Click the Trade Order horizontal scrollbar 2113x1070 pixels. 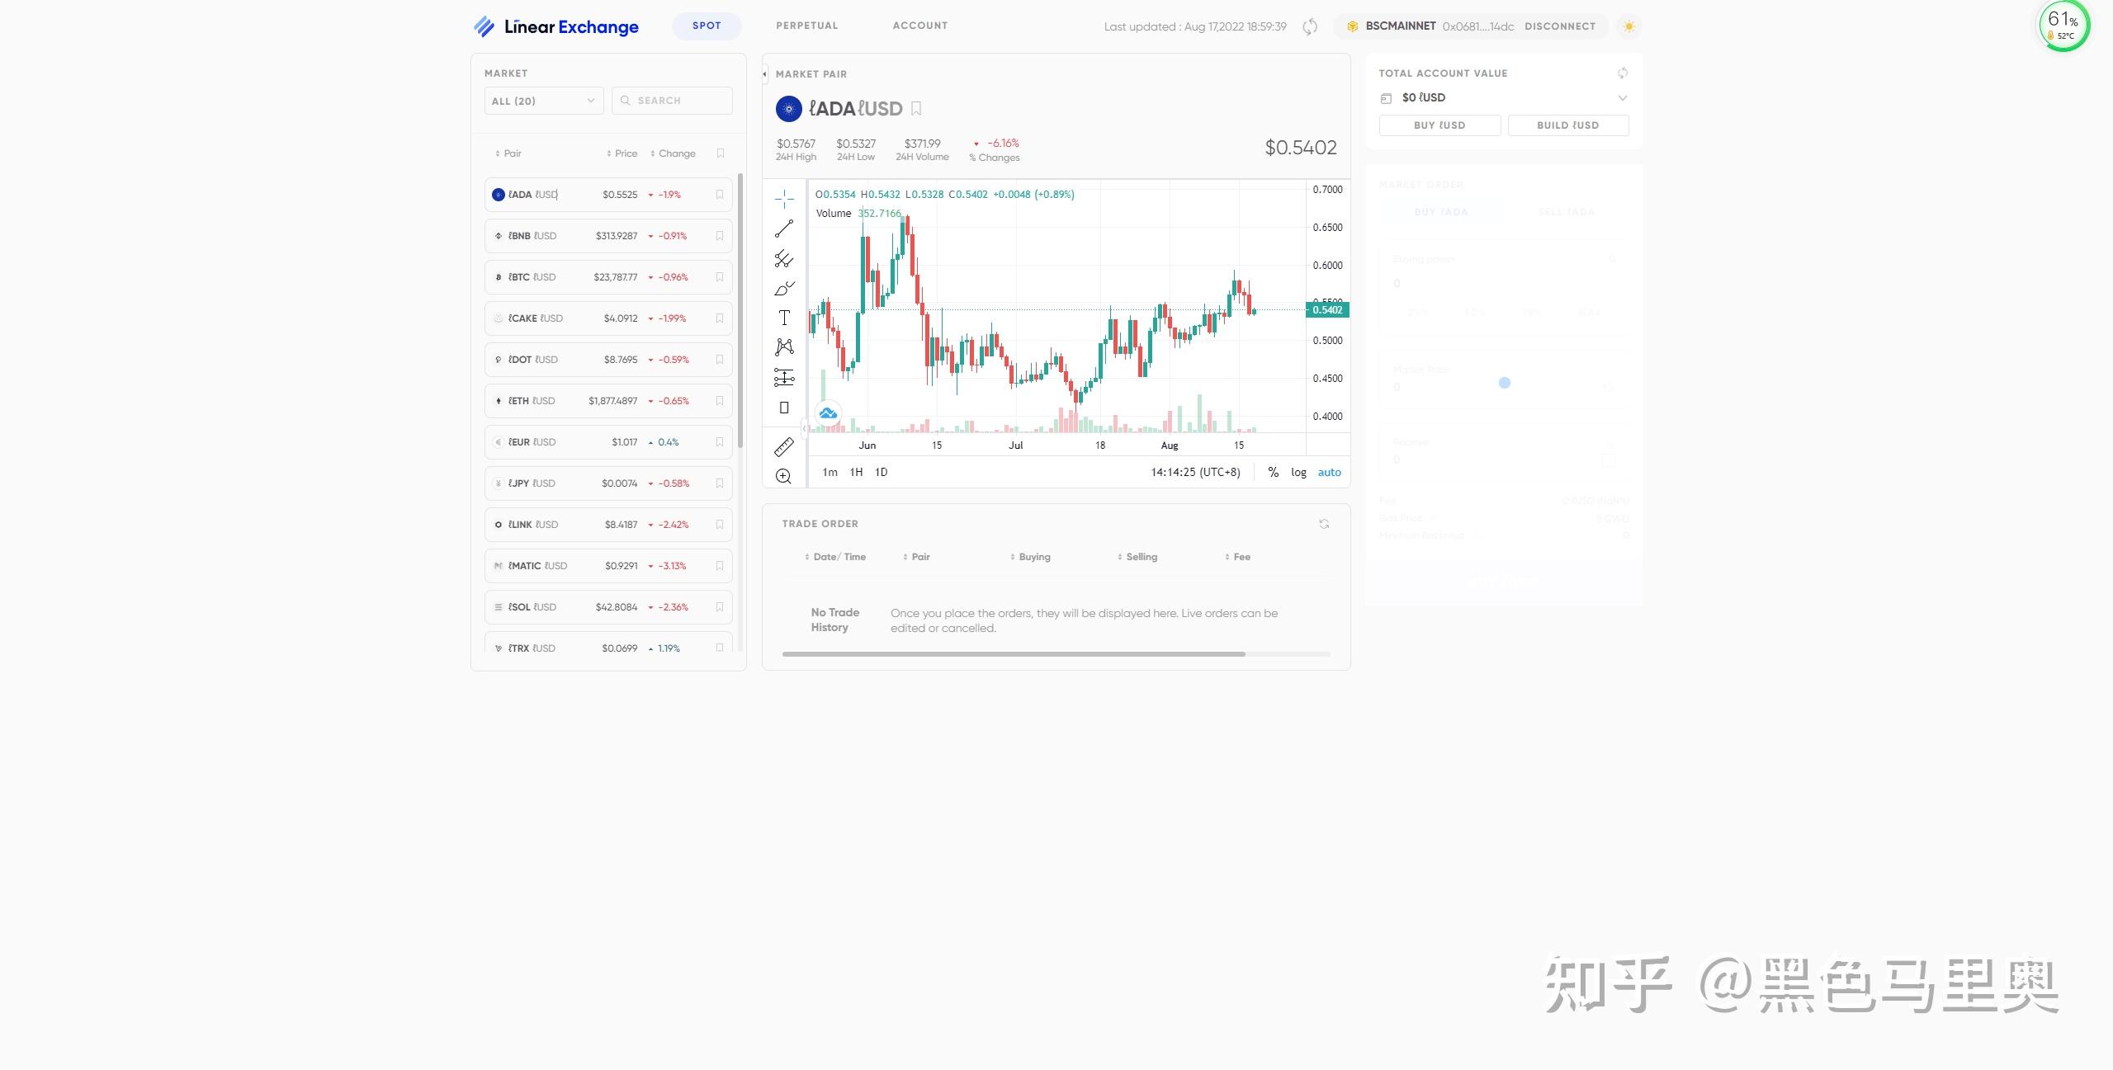(1013, 654)
